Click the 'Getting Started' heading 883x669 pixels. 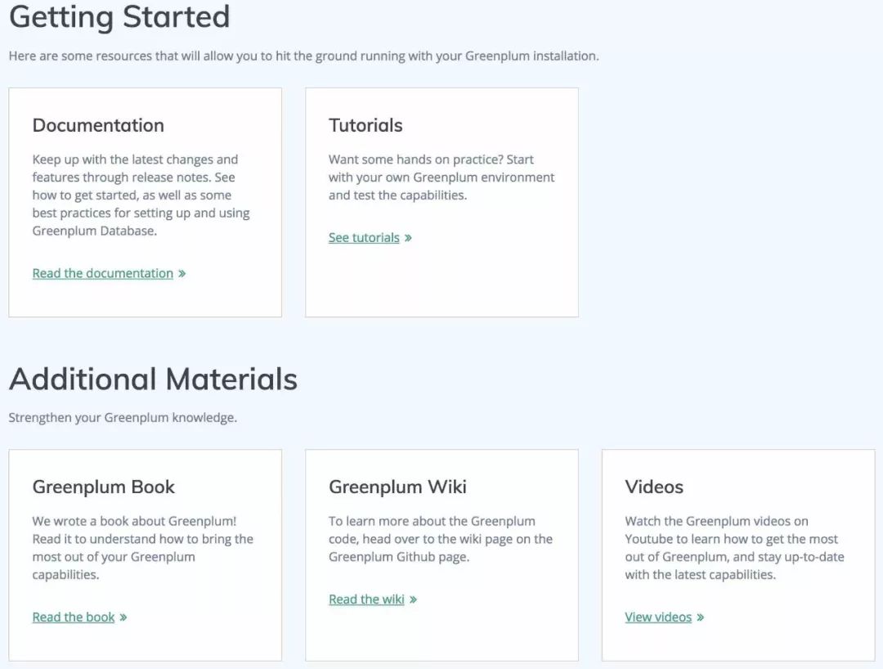point(119,16)
